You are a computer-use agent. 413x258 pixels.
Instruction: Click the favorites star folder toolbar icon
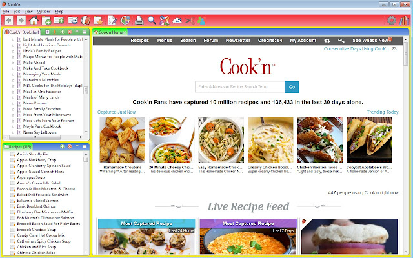click(x=98, y=21)
